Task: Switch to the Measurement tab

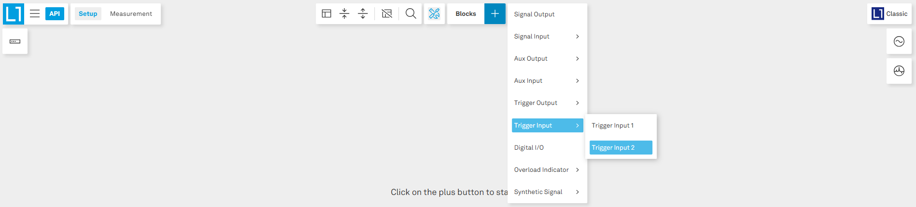Action: click(x=131, y=13)
